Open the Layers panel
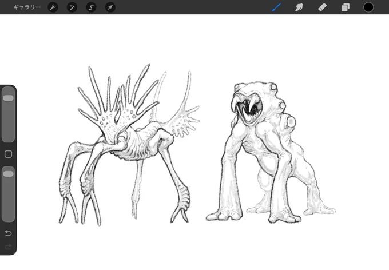Screen dimensions: 389x270 pos(346,7)
